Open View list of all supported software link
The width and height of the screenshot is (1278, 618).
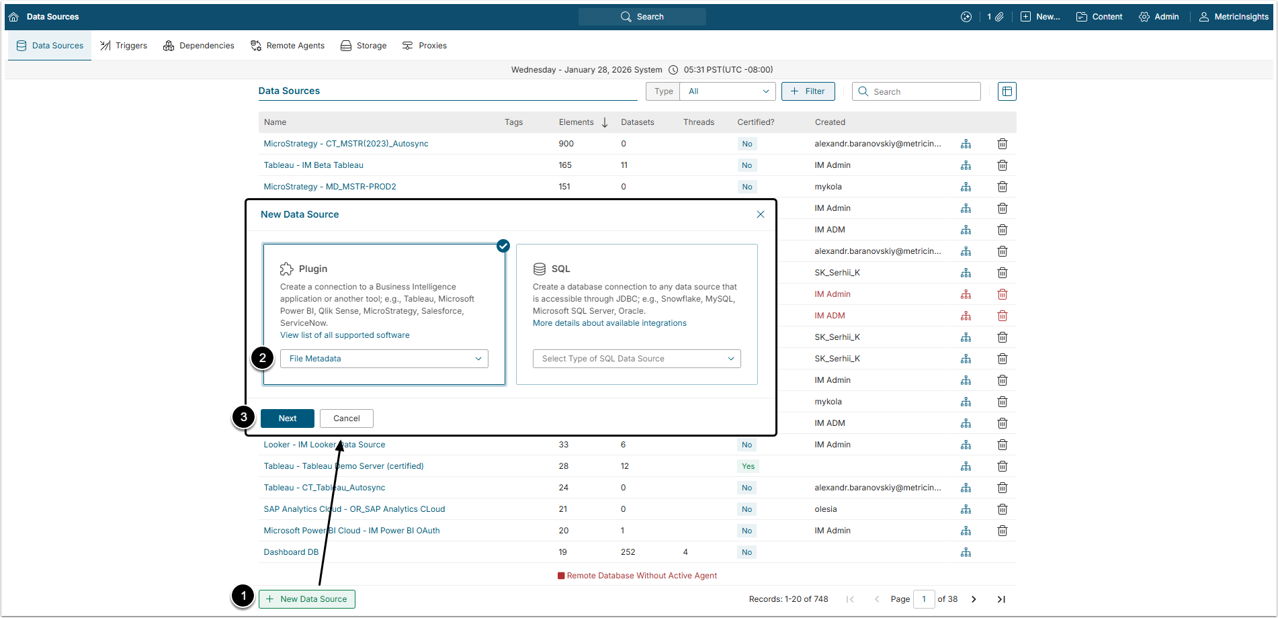coord(345,335)
